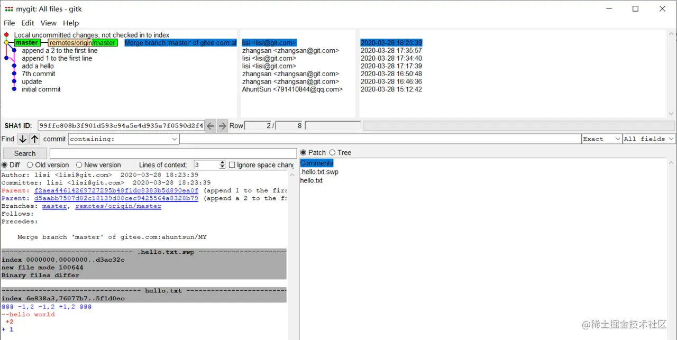Select the 'add a hello' commit
The width and height of the screenshot is (677, 340).
[38, 66]
